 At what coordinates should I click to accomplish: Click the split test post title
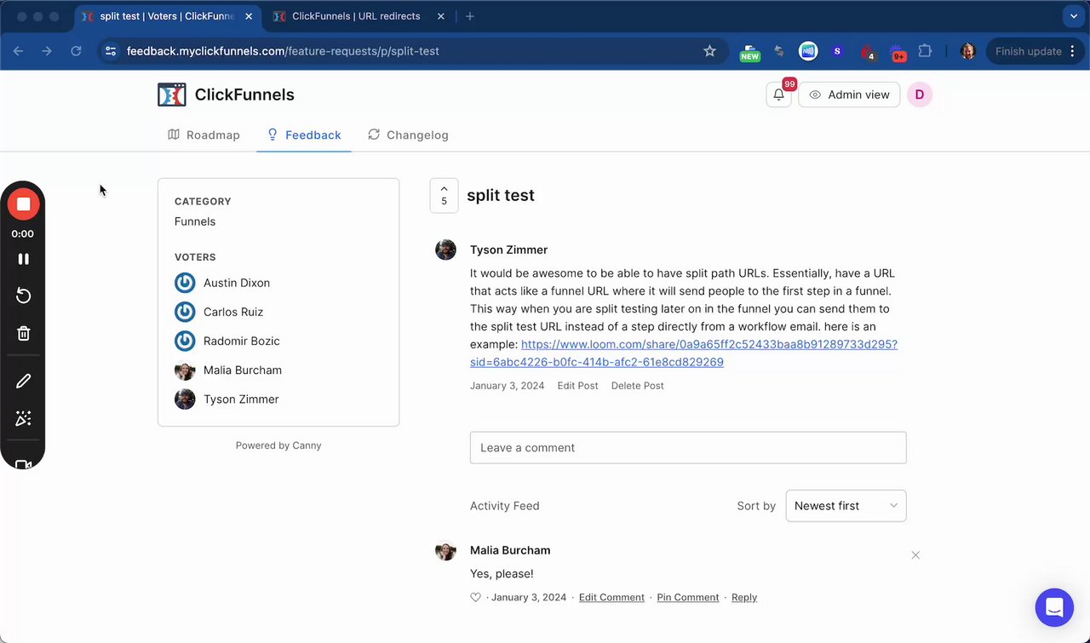point(501,195)
